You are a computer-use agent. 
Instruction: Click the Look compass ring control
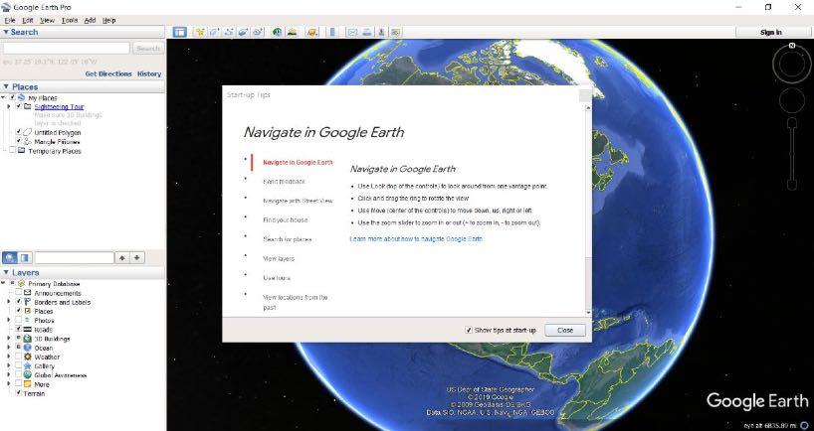(x=792, y=64)
